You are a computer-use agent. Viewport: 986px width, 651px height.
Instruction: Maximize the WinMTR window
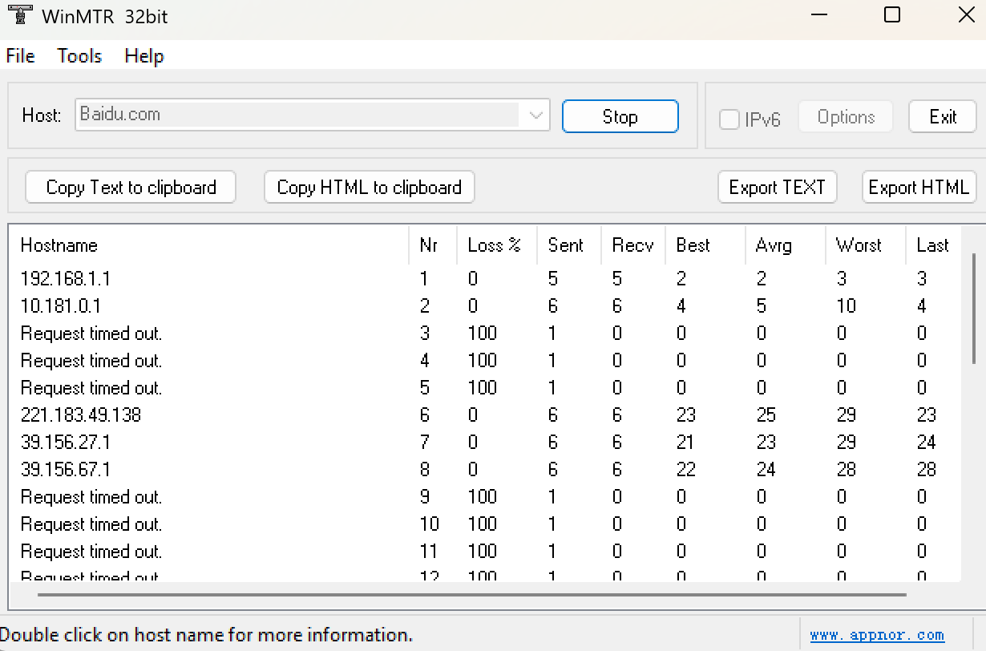891,15
